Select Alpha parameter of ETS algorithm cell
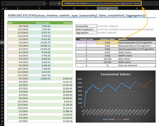 click(x=137, y=42)
